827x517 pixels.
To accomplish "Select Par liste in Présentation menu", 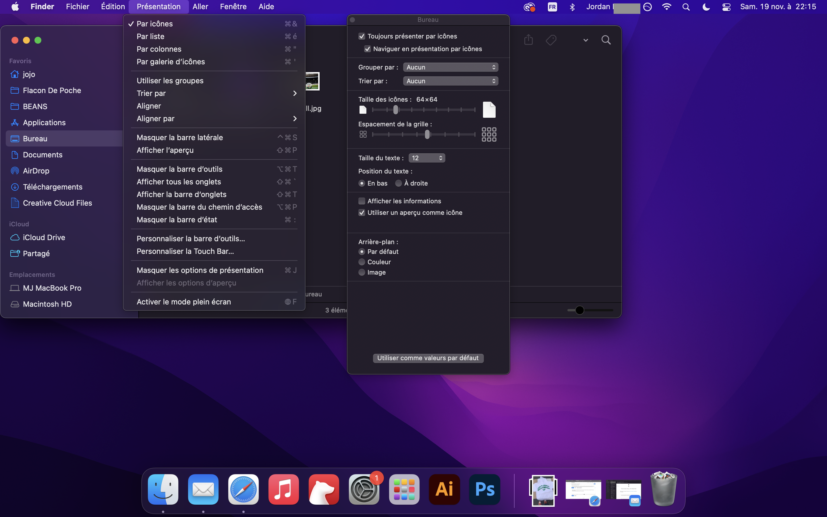I will (150, 36).
